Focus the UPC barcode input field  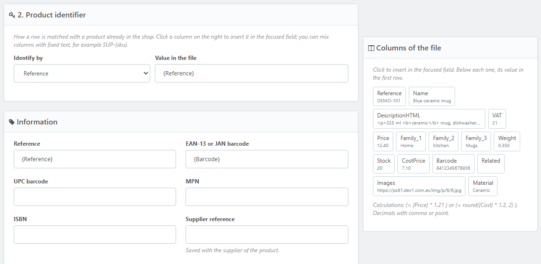[x=95, y=197]
